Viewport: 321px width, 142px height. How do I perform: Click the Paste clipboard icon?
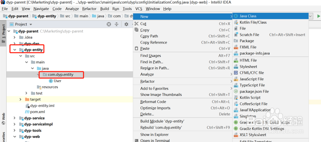pos(136,48)
